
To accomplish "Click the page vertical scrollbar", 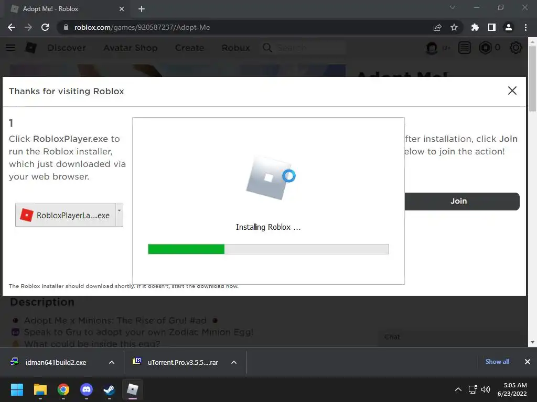I will (532, 78).
